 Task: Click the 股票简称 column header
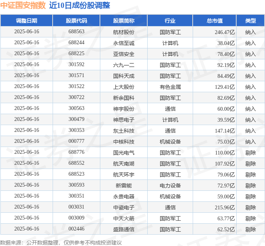[124, 20]
